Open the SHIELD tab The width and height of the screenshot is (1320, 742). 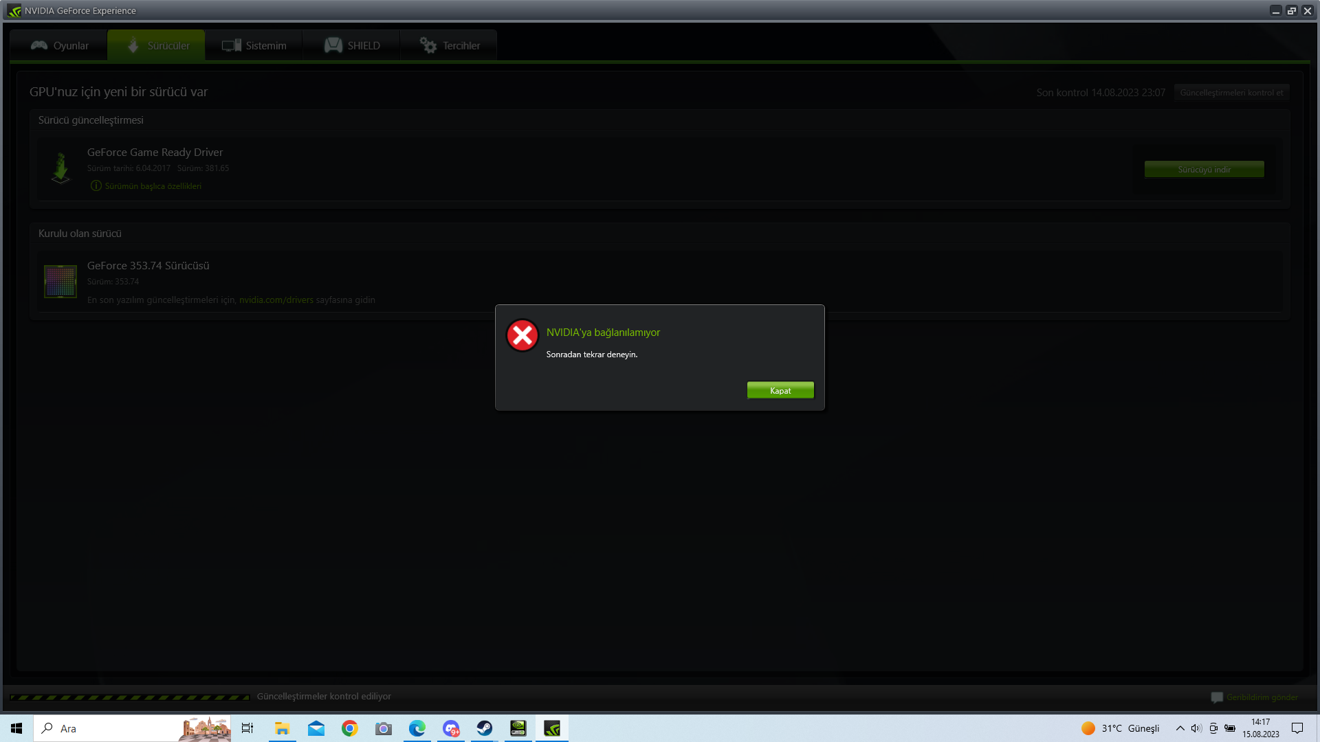(x=352, y=45)
